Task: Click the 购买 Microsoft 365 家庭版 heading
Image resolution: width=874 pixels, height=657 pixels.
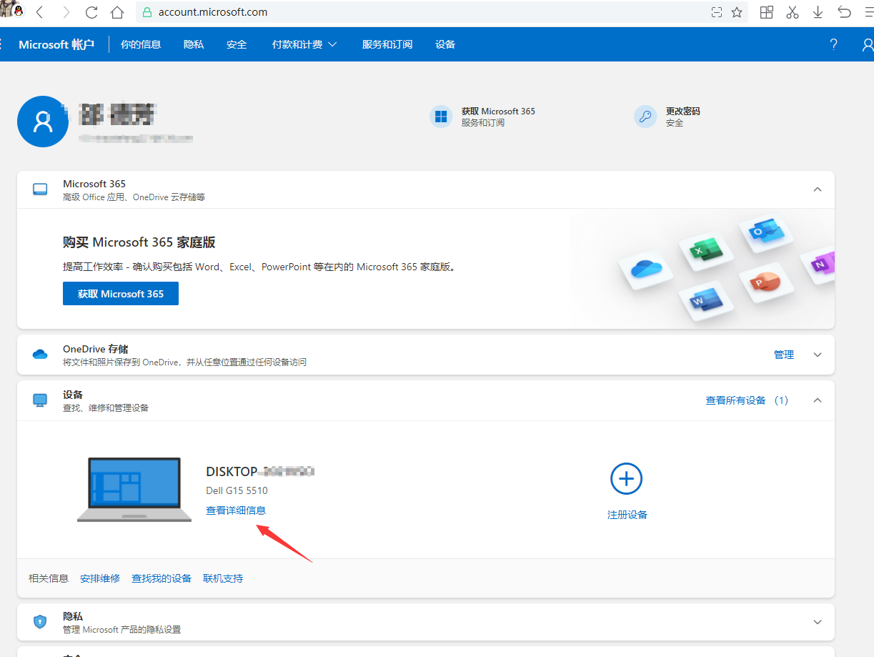Action: pyautogui.click(x=139, y=242)
